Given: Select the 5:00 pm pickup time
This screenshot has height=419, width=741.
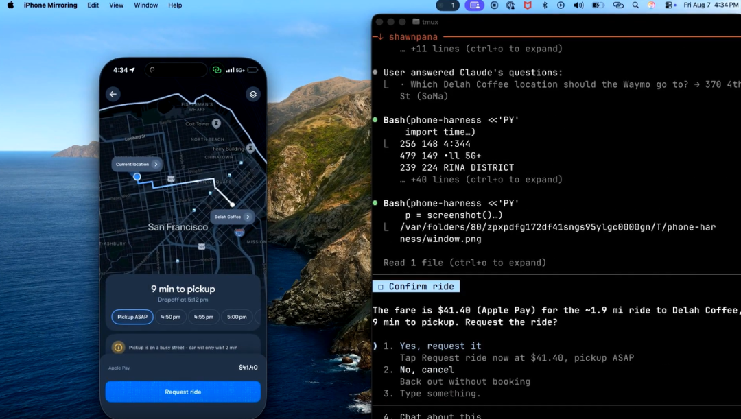Looking at the screenshot, I should point(237,317).
